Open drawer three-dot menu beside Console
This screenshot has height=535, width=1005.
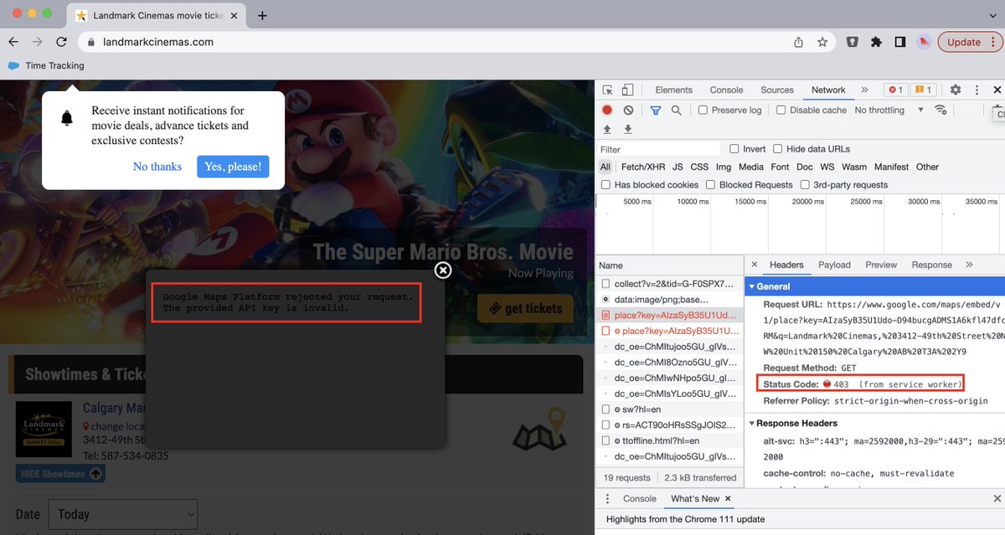(x=608, y=498)
